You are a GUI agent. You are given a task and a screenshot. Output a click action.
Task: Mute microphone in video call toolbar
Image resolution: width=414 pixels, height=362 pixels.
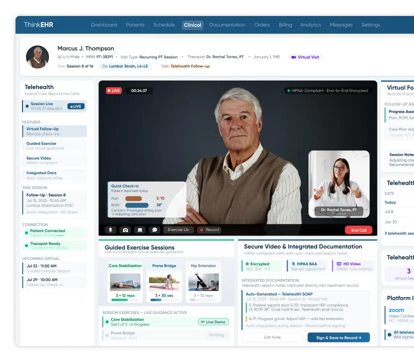tap(110, 230)
